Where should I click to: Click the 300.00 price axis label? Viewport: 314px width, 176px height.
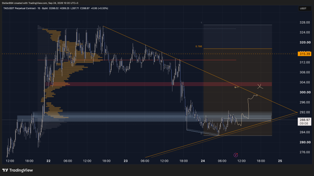tap(305, 92)
